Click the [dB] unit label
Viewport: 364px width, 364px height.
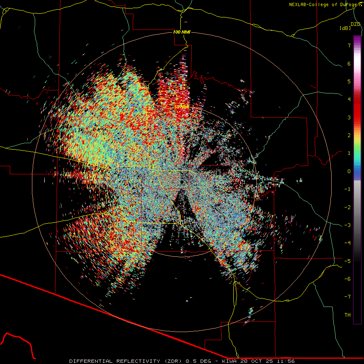(345, 28)
